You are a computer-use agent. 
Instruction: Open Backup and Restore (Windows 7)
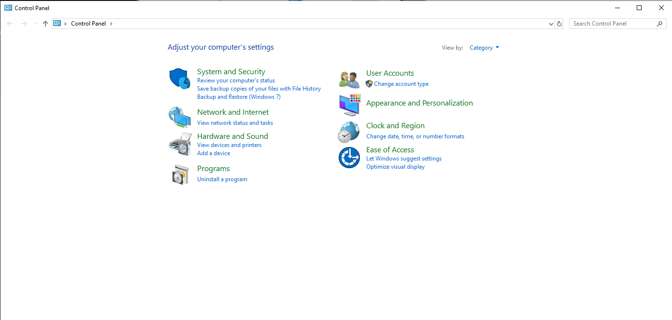tap(239, 97)
